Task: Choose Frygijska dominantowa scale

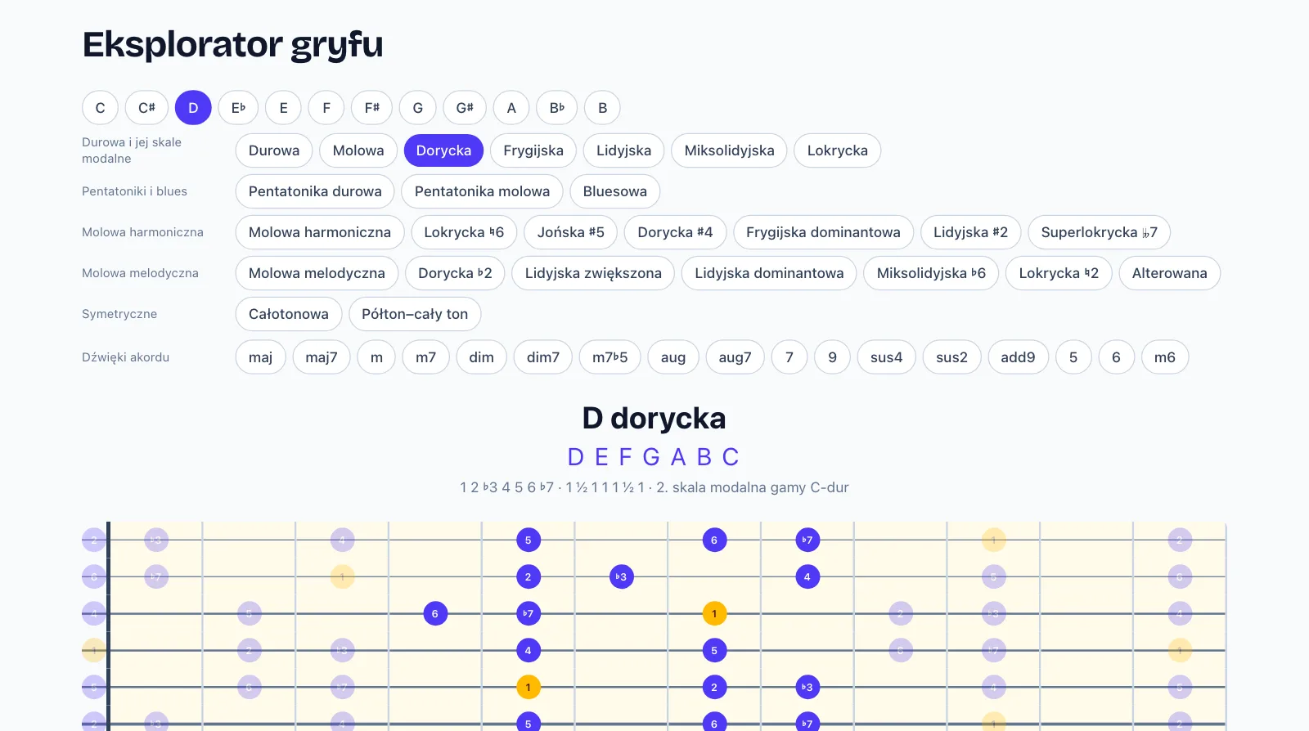Action: click(823, 232)
